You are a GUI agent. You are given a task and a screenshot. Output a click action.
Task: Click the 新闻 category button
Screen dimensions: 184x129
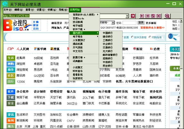[x=11, y=120]
